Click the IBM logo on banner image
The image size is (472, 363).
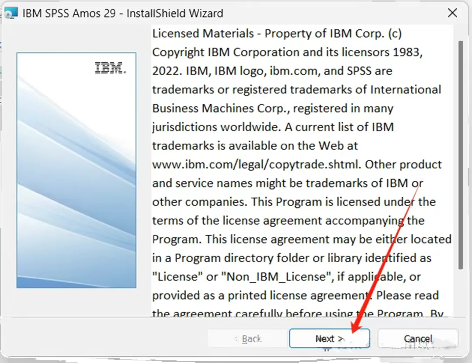pos(110,68)
